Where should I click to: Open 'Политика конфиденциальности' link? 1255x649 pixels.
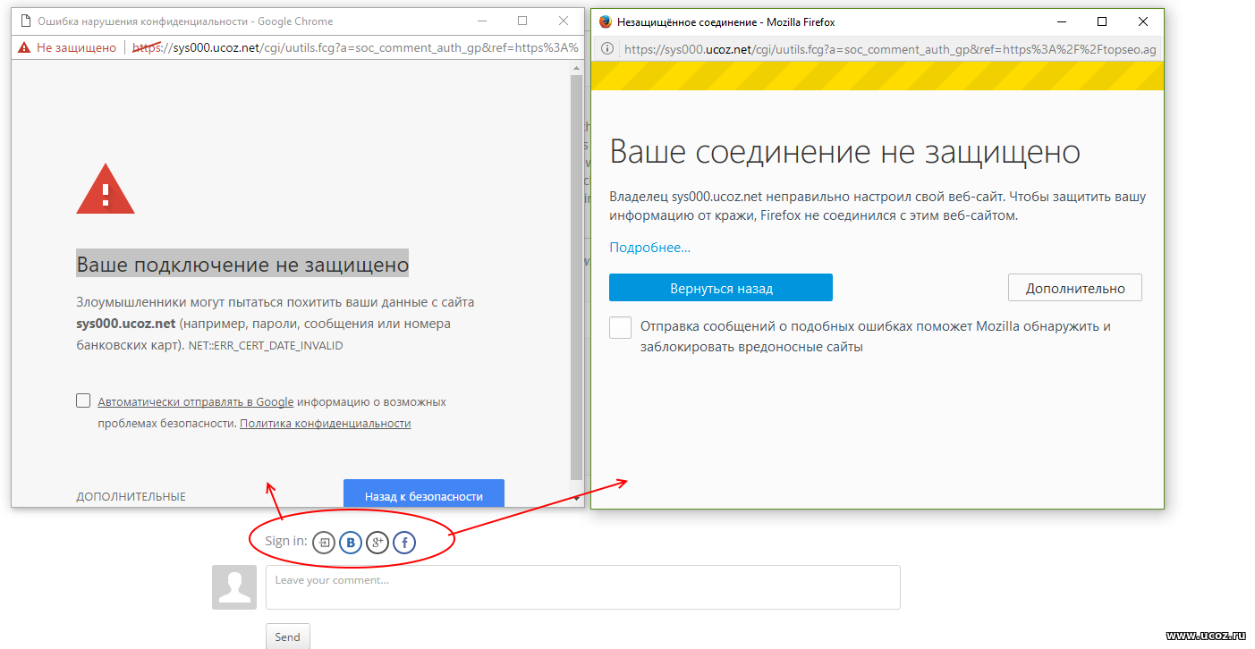coord(326,424)
